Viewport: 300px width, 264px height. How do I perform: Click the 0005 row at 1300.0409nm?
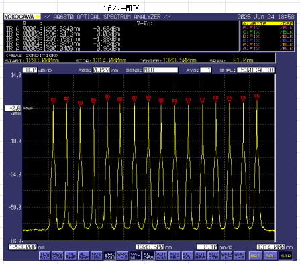coord(63,48)
